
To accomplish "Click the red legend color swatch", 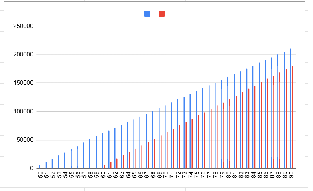I will 161,14.
